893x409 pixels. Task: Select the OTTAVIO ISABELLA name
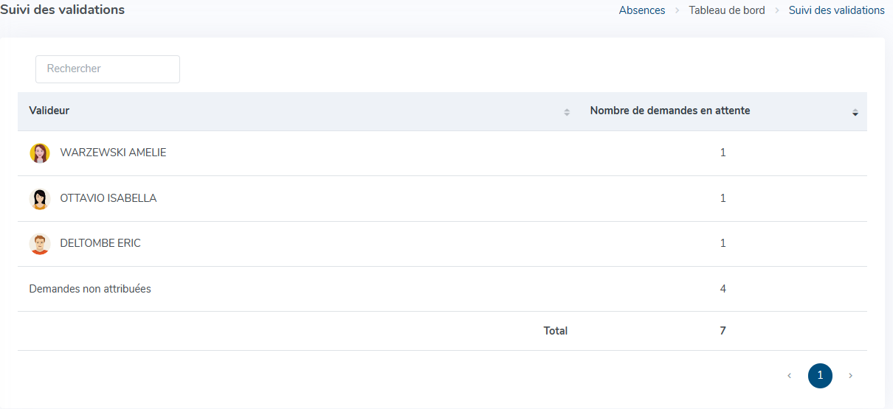tap(108, 198)
